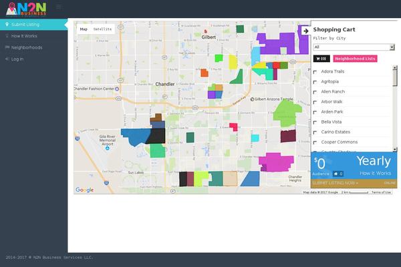
Task: Select Yearly billing label
Action: point(374,161)
